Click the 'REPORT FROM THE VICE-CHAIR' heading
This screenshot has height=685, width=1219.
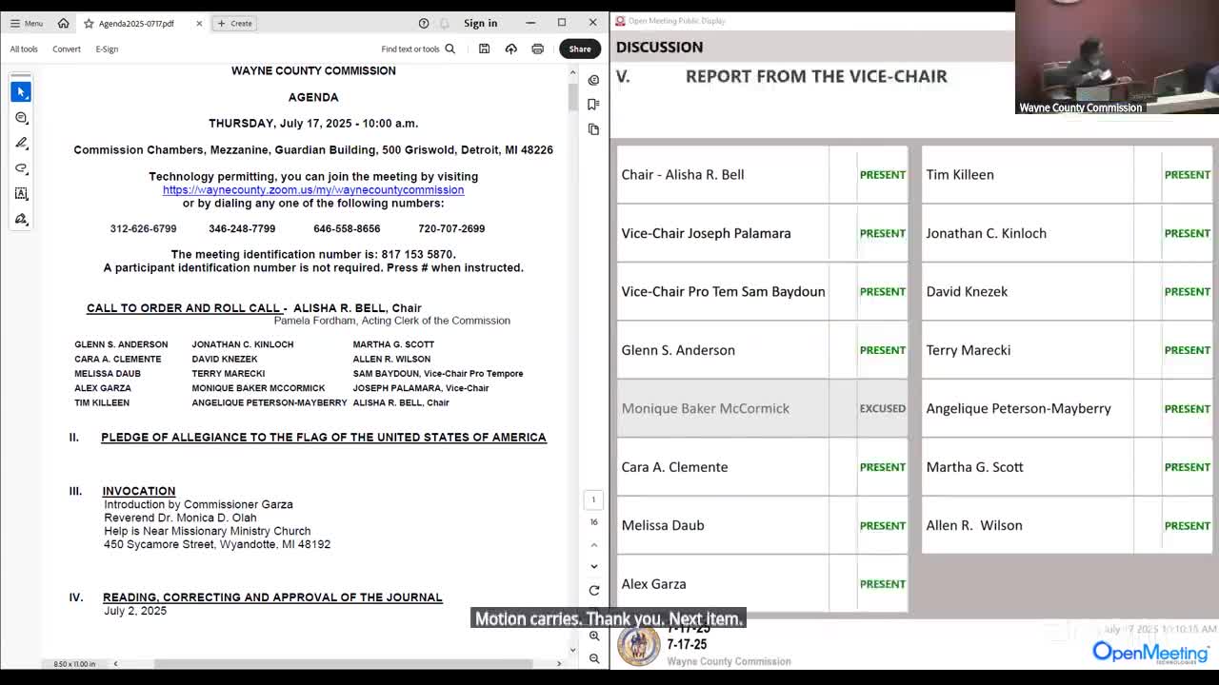tap(816, 76)
